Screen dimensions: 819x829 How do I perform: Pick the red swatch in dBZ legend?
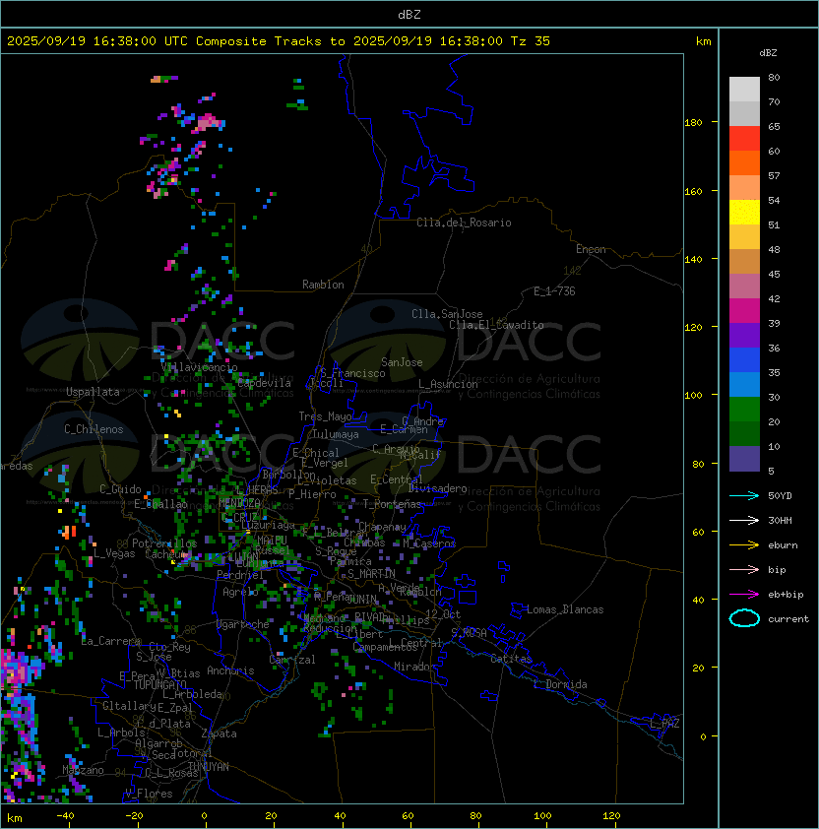tap(744, 139)
